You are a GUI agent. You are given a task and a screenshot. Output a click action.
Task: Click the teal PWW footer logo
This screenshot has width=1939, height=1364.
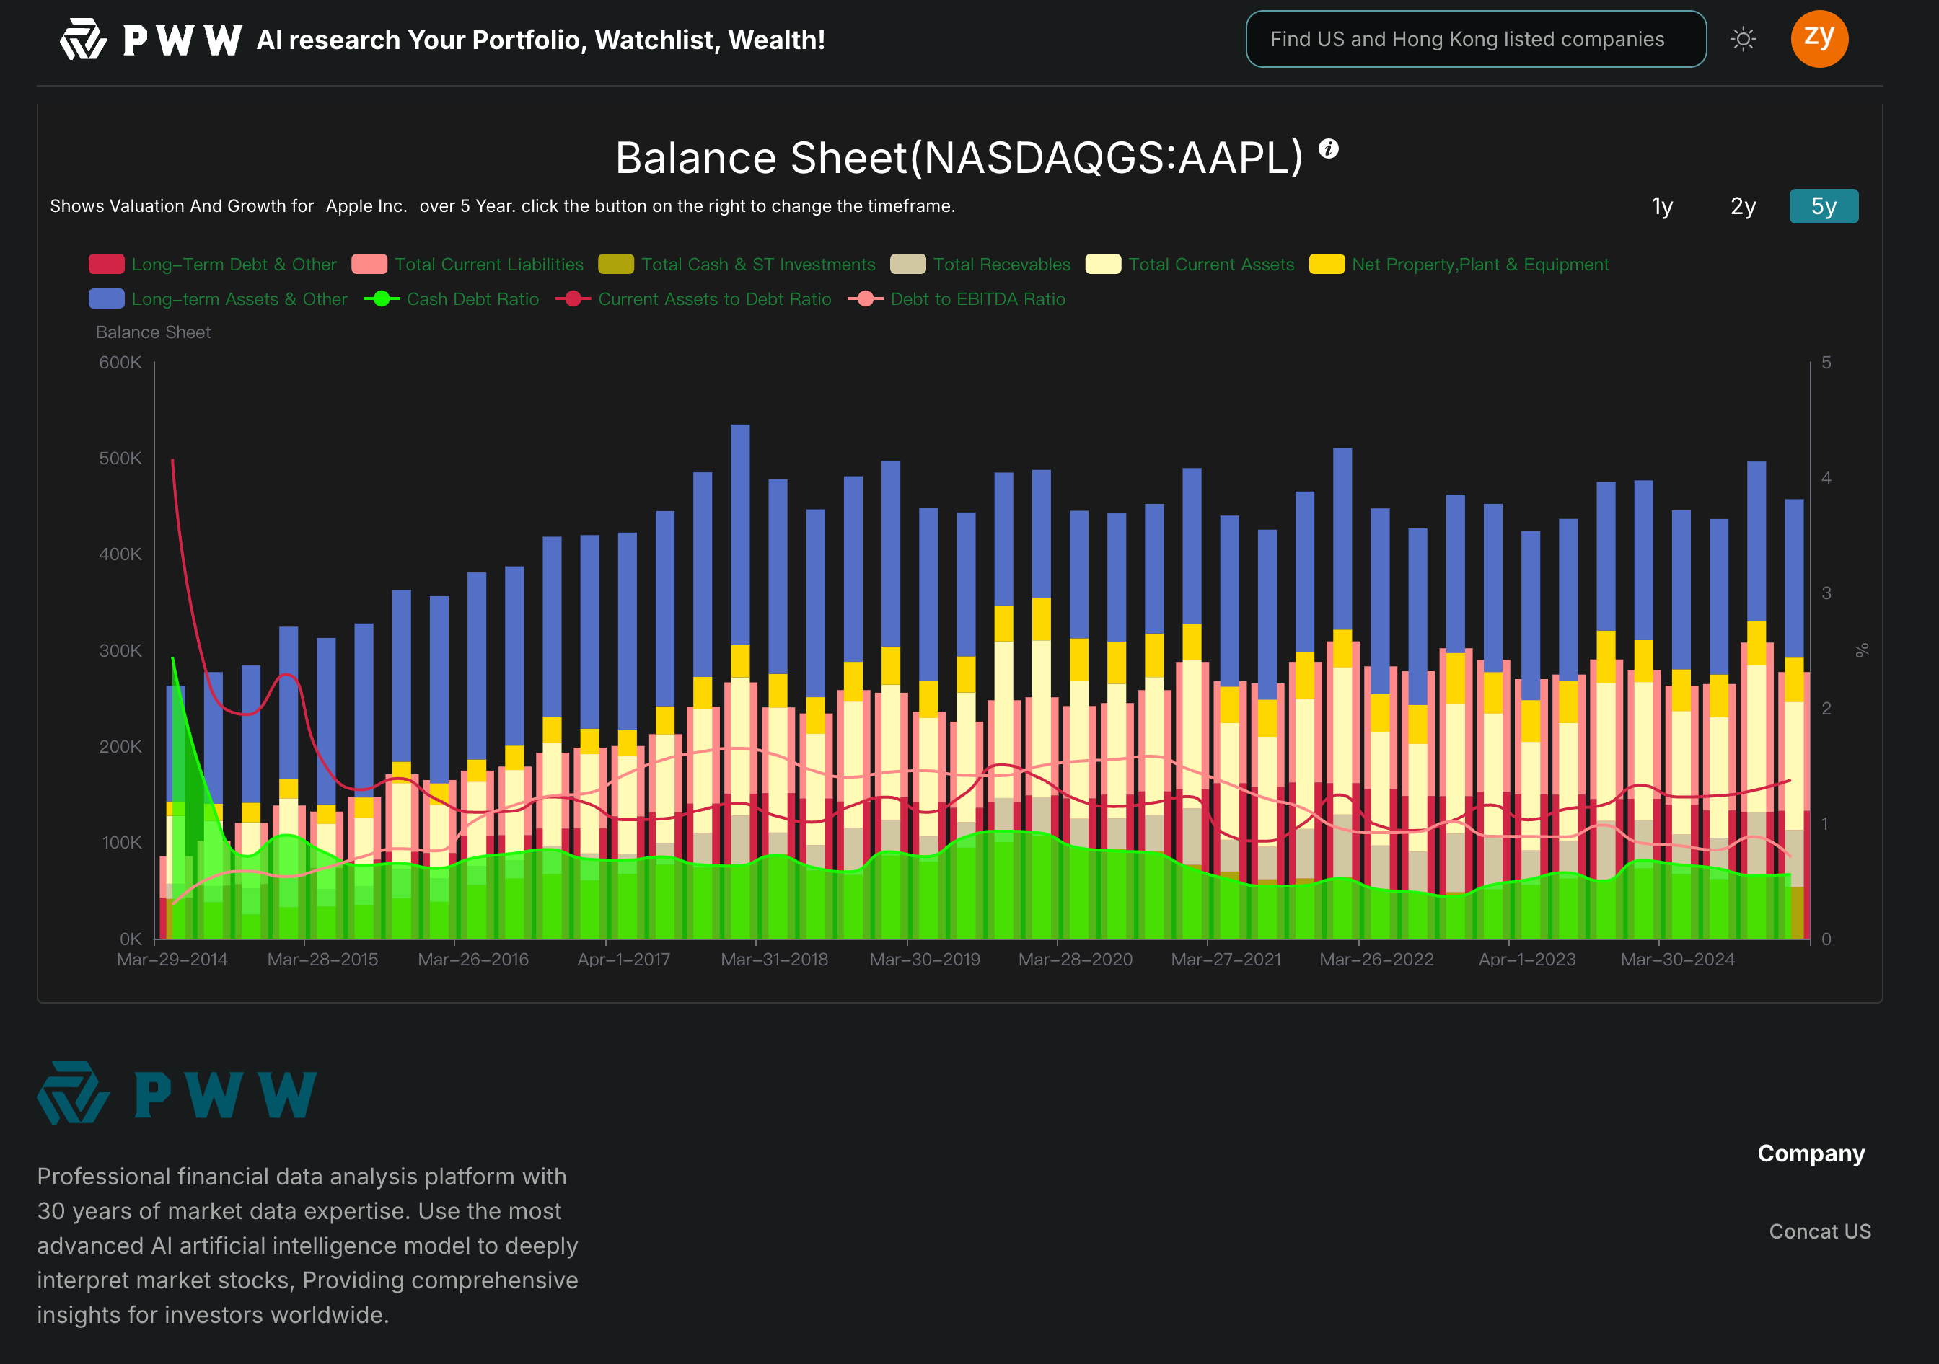[x=177, y=1093]
